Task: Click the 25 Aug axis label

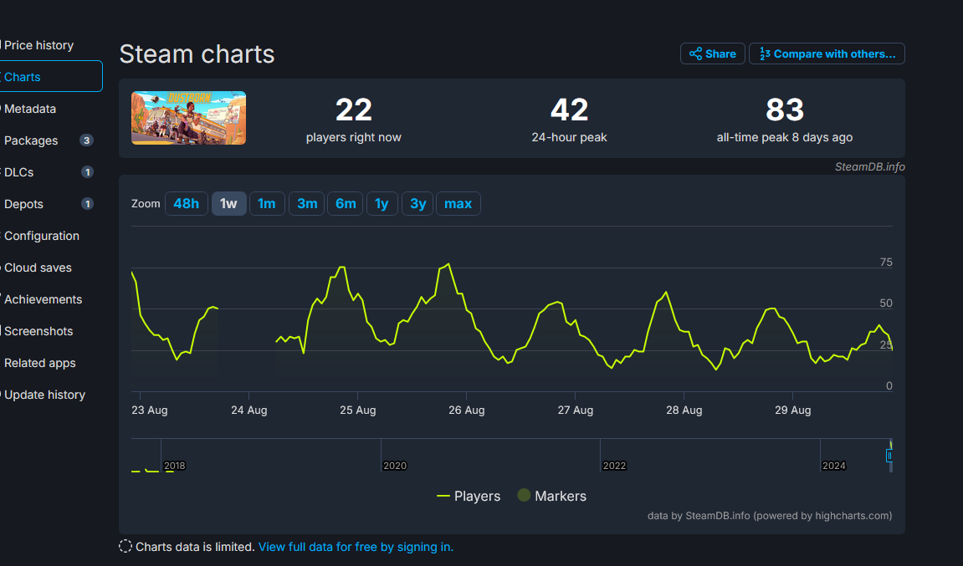Action: tap(357, 410)
